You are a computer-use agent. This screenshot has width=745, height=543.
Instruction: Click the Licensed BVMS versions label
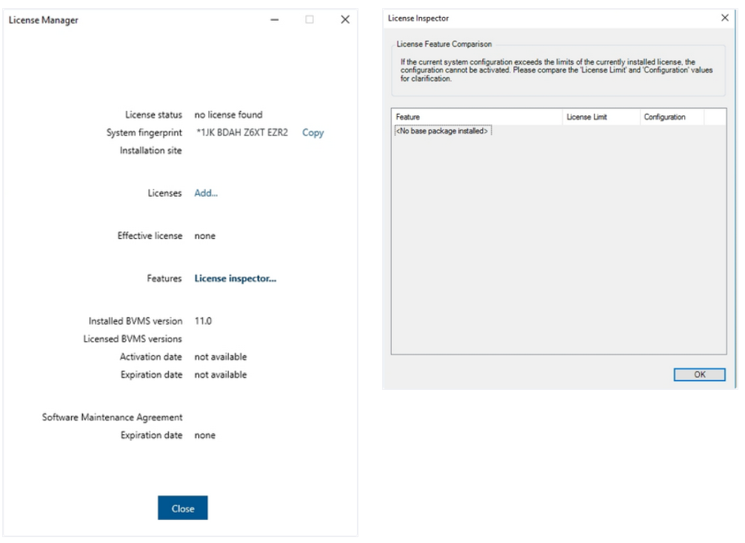click(x=133, y=339)
